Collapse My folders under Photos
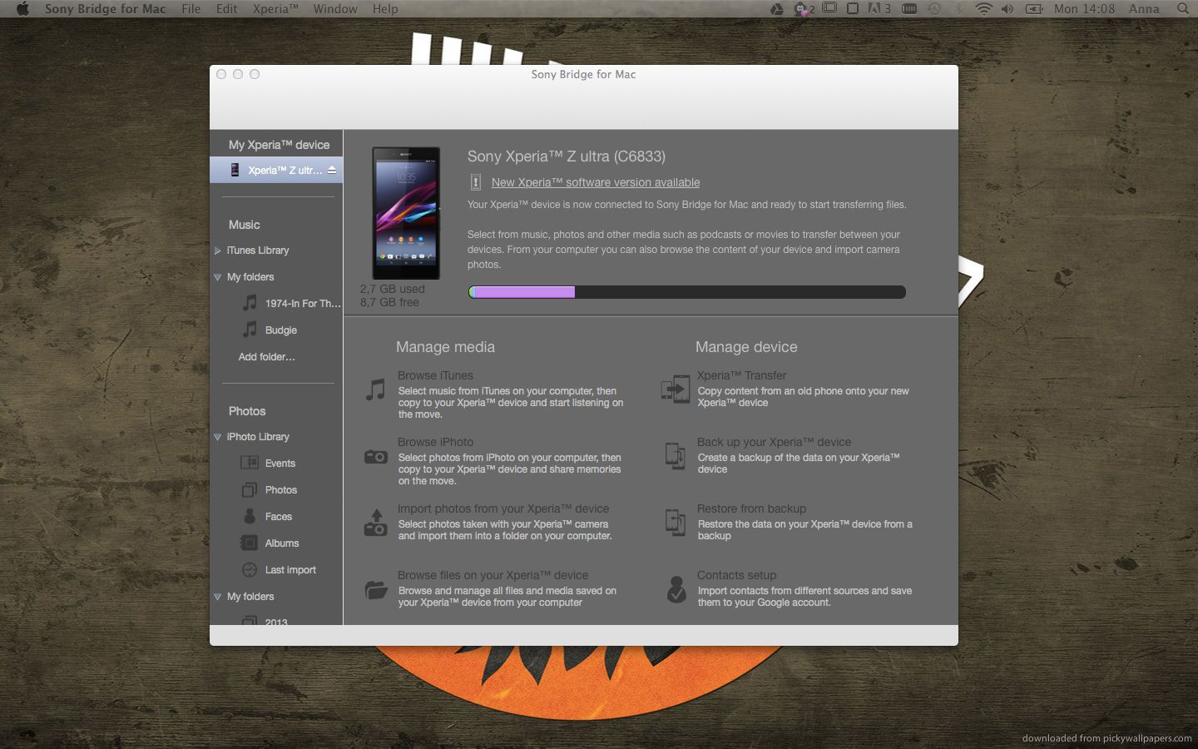Image resolution: width=1198 pixels, height=749 pixels. pos(217,597)
